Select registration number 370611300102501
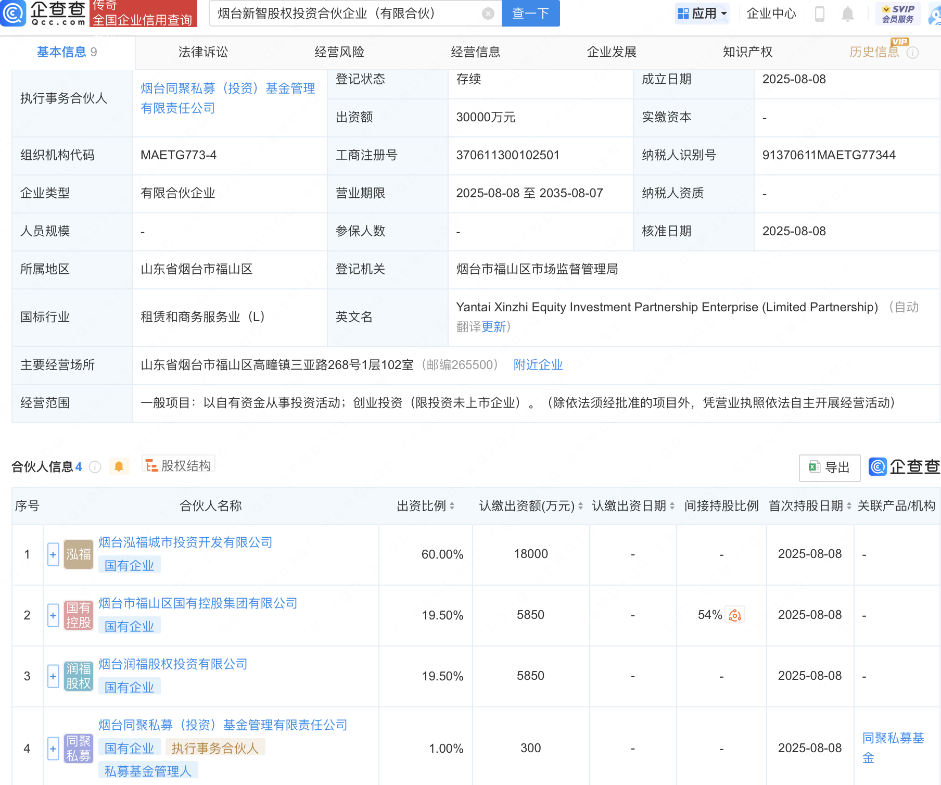Screen dimensions: 941x785 pos(507,155)
